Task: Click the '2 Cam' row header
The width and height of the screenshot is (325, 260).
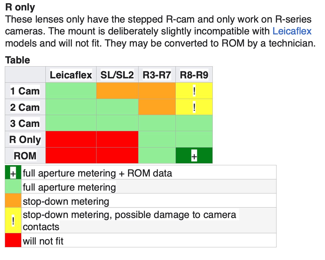Action: pos(25,107)
